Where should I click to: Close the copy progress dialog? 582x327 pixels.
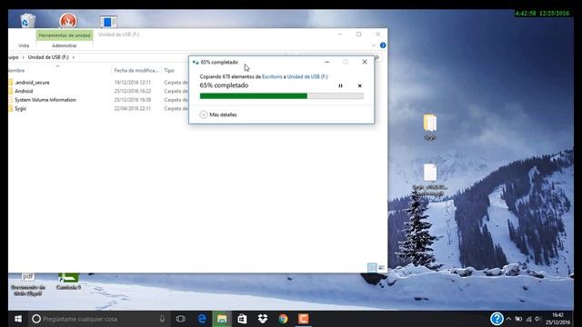[365, 62]
